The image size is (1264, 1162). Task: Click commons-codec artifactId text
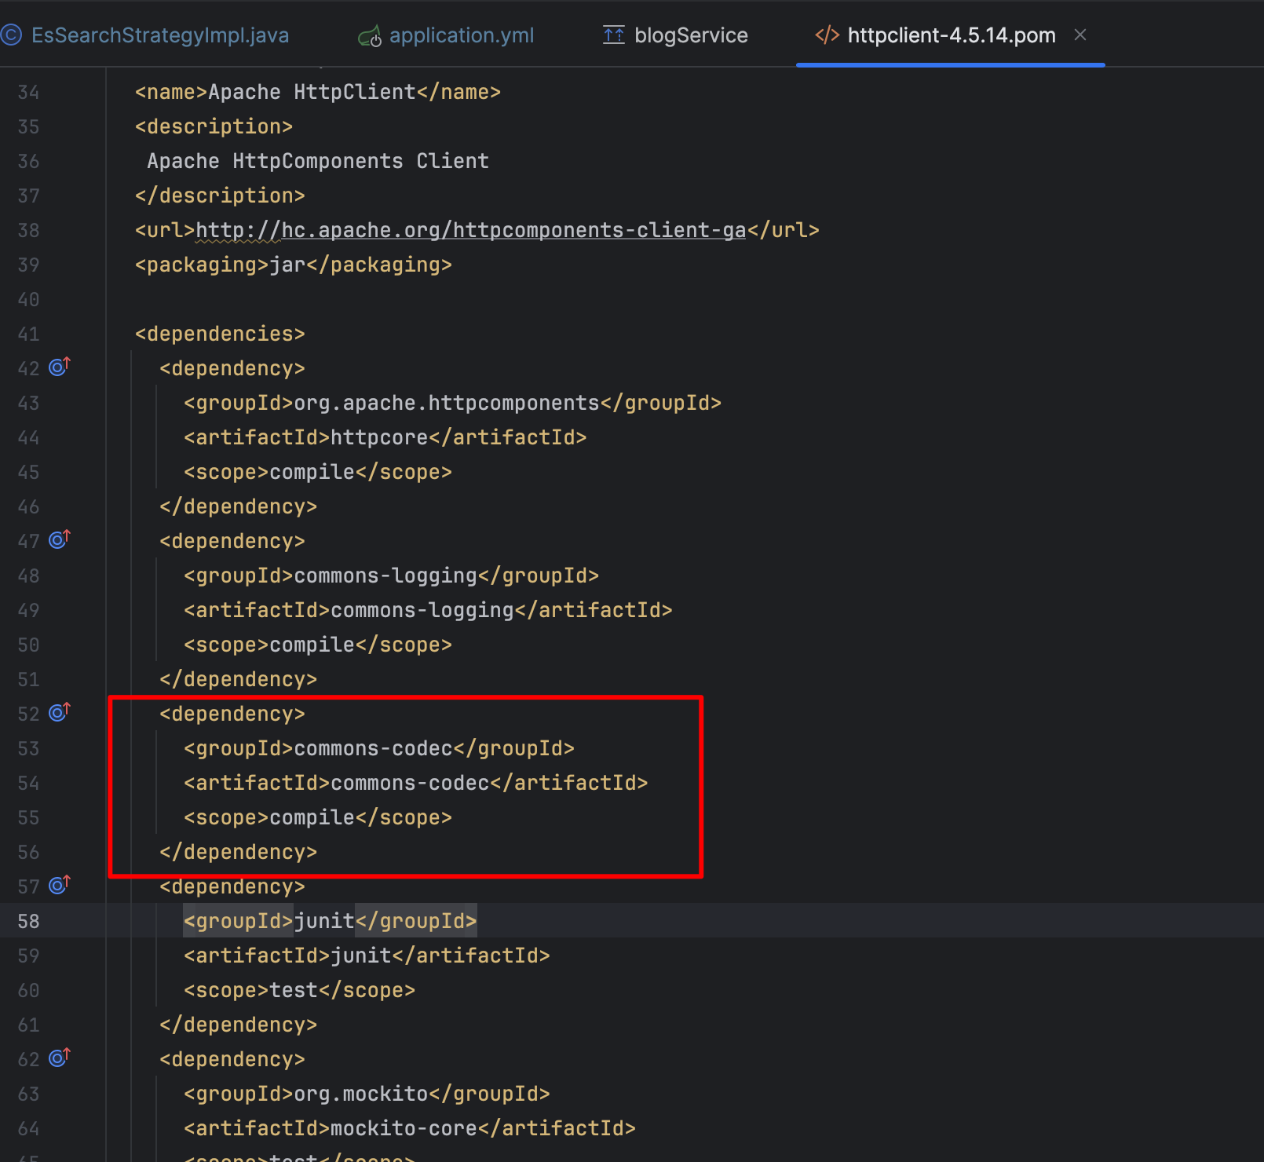click(x=410, y=783)
